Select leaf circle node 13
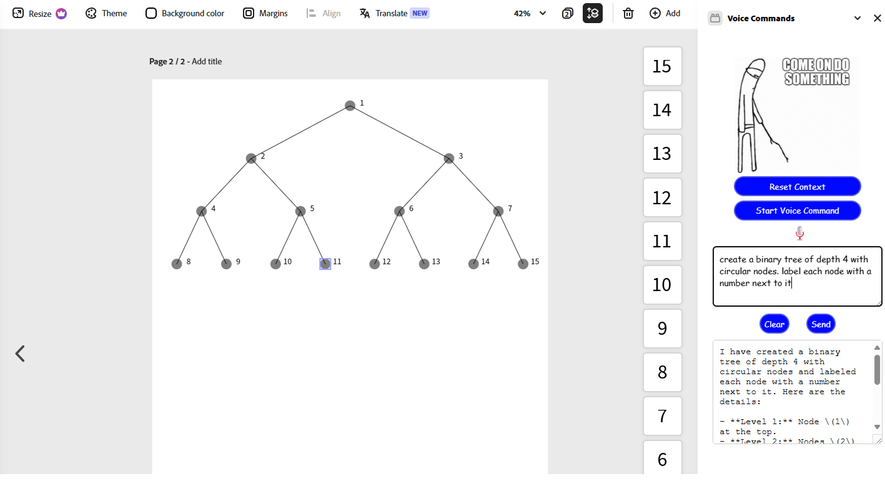This screenshot has height=481, width=885. (x=424, y=264)
